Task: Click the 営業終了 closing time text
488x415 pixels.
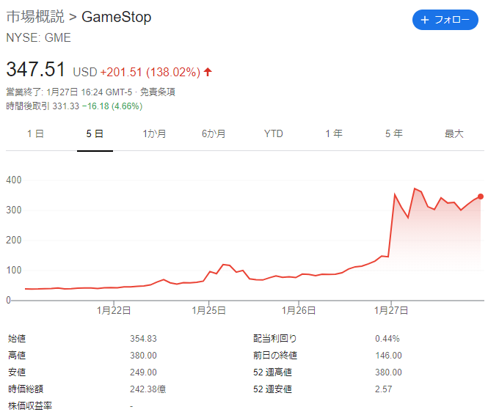Action: 69,92
